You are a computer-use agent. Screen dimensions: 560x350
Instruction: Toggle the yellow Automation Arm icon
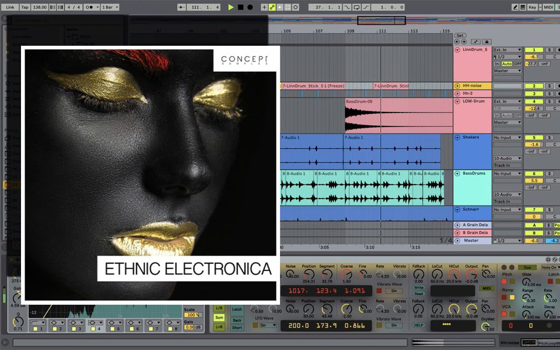coord(272,7)
